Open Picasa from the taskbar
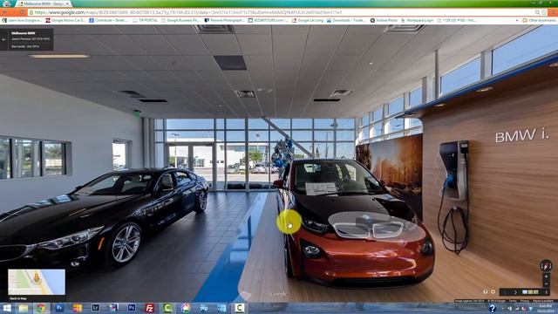Viewport: 558px width, 314px height. click(185, 308)
